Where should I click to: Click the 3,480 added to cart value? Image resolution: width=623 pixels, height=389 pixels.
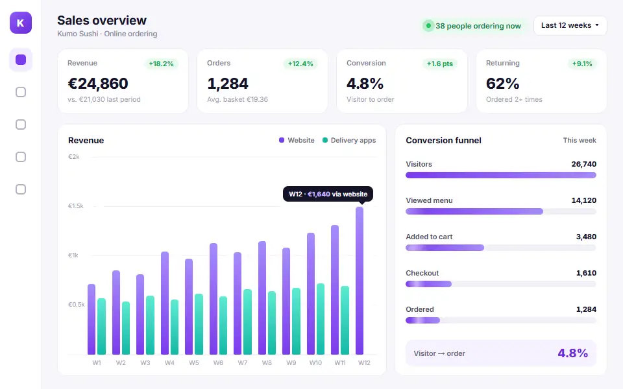pyautogui.click(x=586, y=237)
